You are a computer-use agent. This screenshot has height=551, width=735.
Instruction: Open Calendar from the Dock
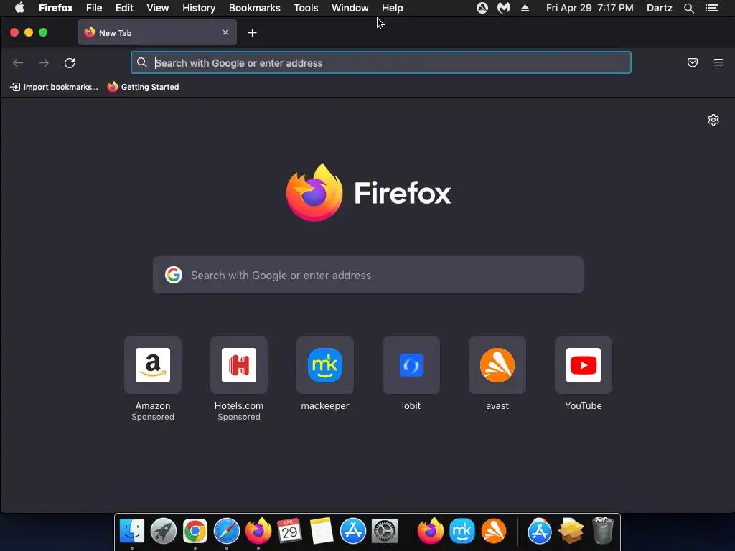289,532
